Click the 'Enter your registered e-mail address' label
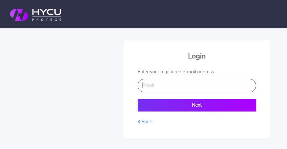Viewport: 287px width, 149px height. [x=176, y=72]
